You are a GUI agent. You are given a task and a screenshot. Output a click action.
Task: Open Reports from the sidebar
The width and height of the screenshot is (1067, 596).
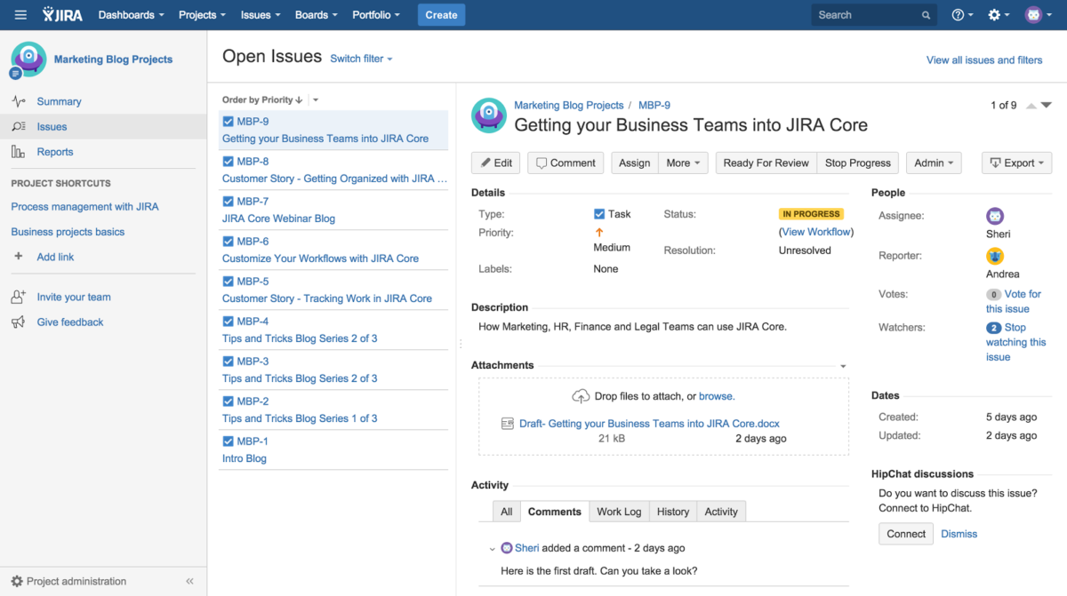(x=55, y=151)
